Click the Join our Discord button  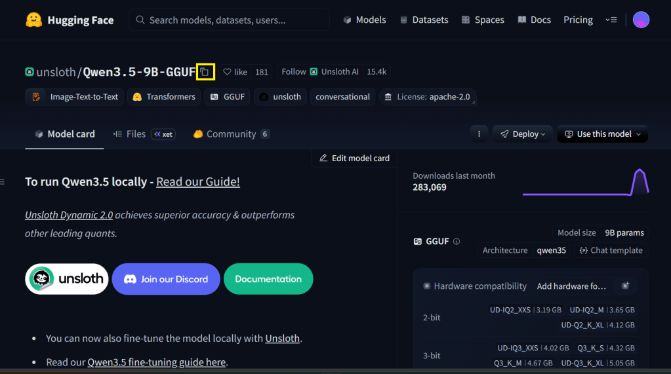(x=166, y=279)
